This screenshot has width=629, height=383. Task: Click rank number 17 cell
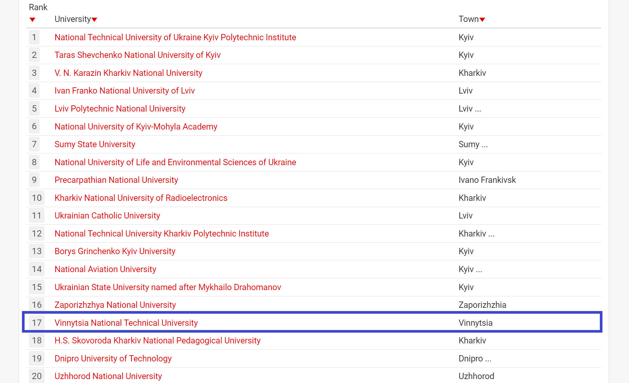click(x=37, y=323)
